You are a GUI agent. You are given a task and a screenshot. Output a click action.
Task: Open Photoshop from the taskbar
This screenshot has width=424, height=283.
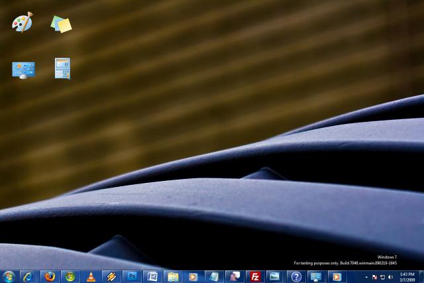132,276
